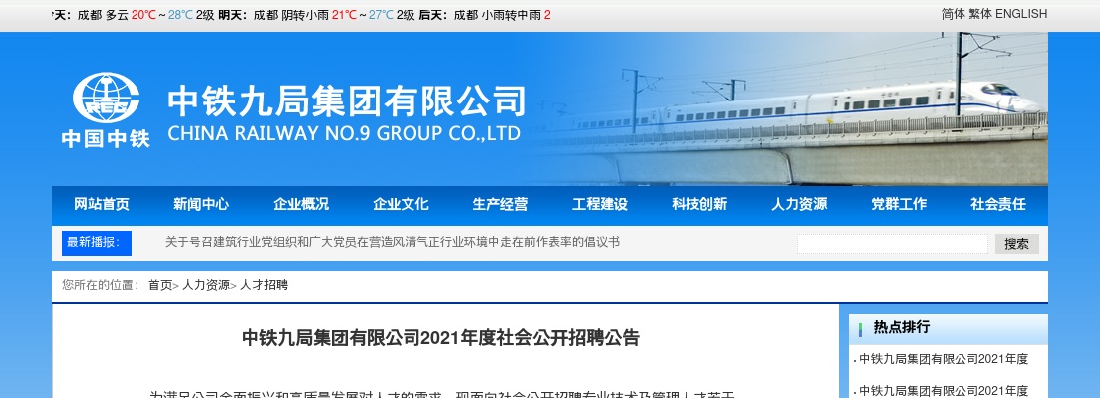Open the latest news announcement about 建筑行业党组织
1100x398 pixels.
[x=393, y=242]
